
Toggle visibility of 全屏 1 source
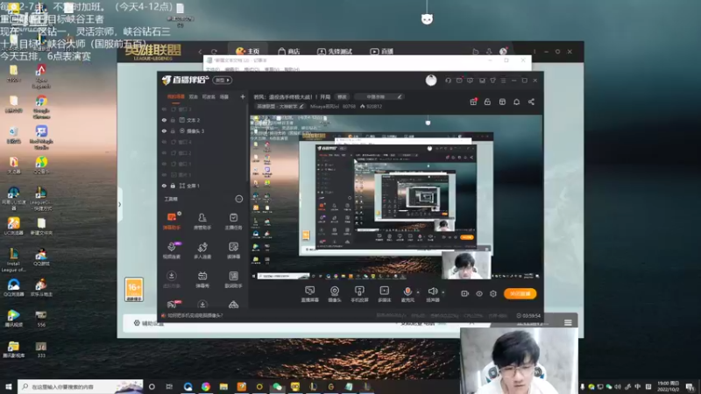164,186
